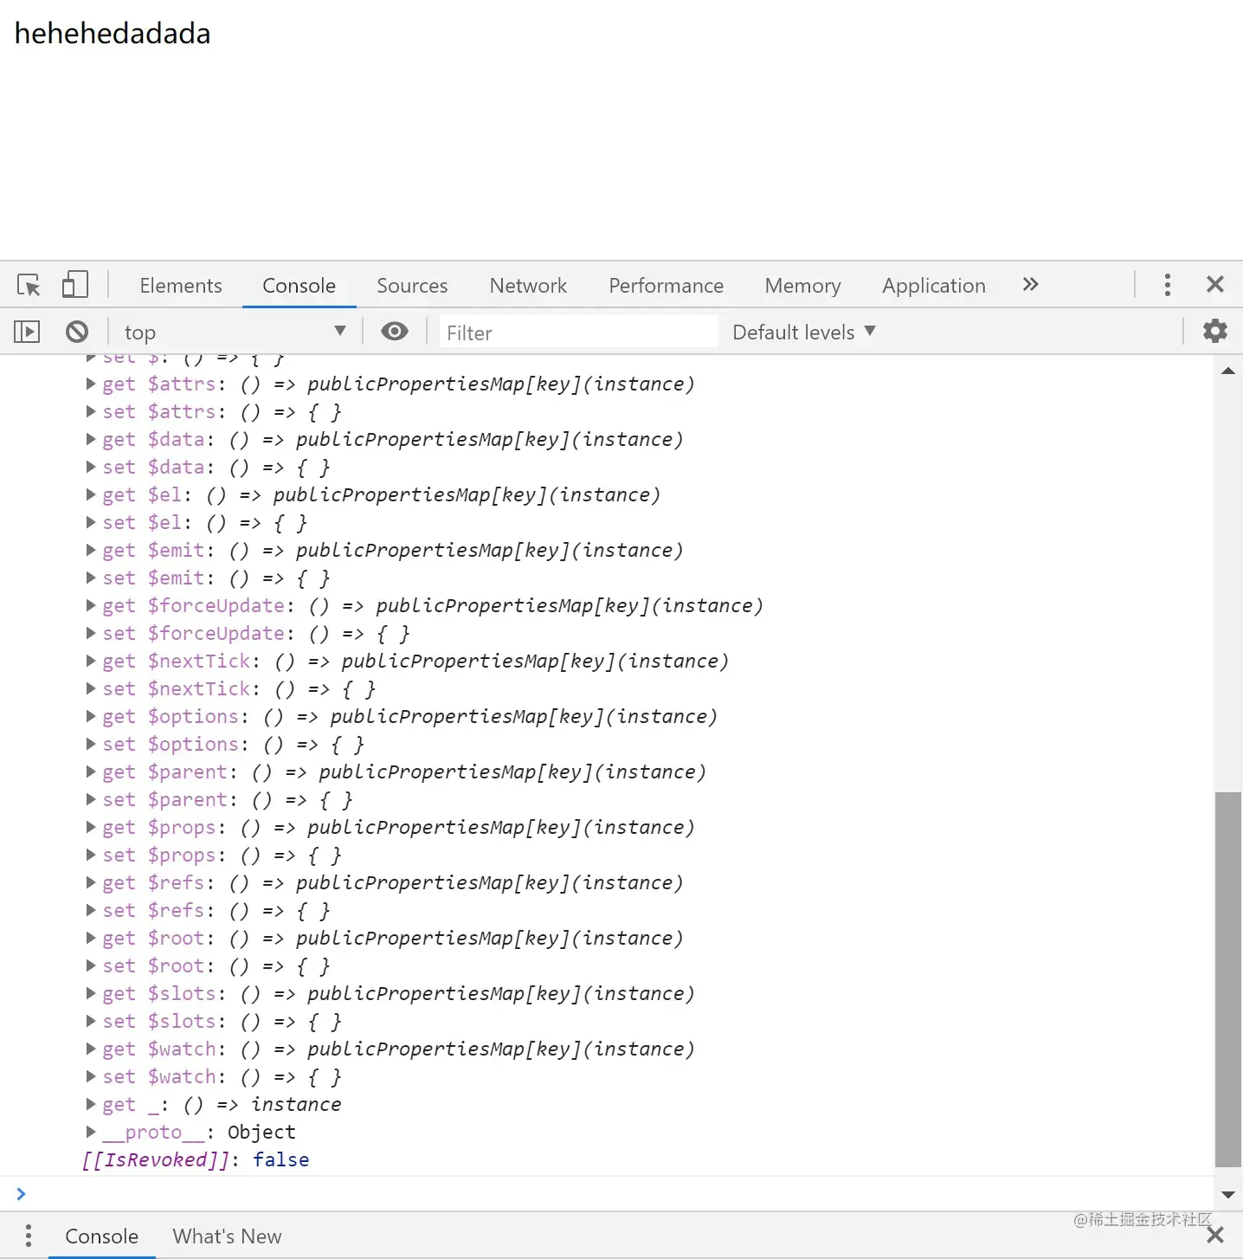Viewport: 1243px width, 1259px height.
Task: Expand the get $emit entry
Action: pos(91,550)
